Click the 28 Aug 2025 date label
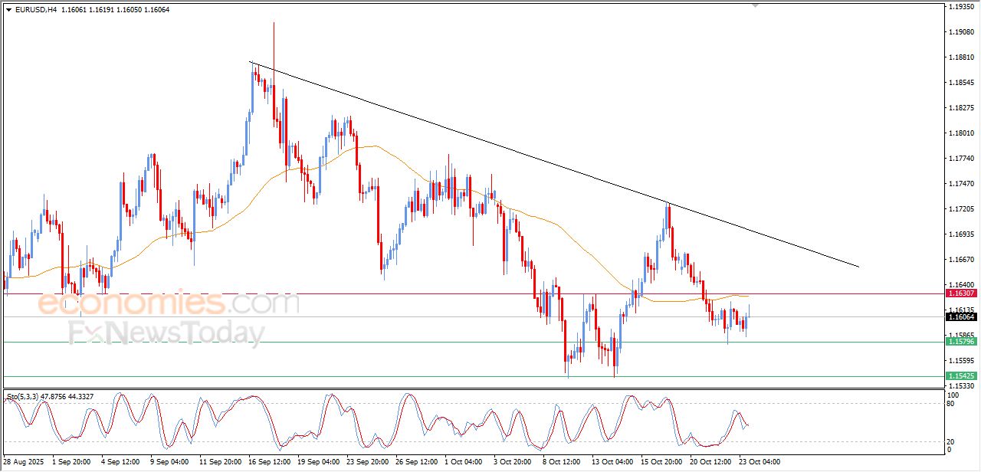Viewport: 981px width, 472px height. coord(24,462)
